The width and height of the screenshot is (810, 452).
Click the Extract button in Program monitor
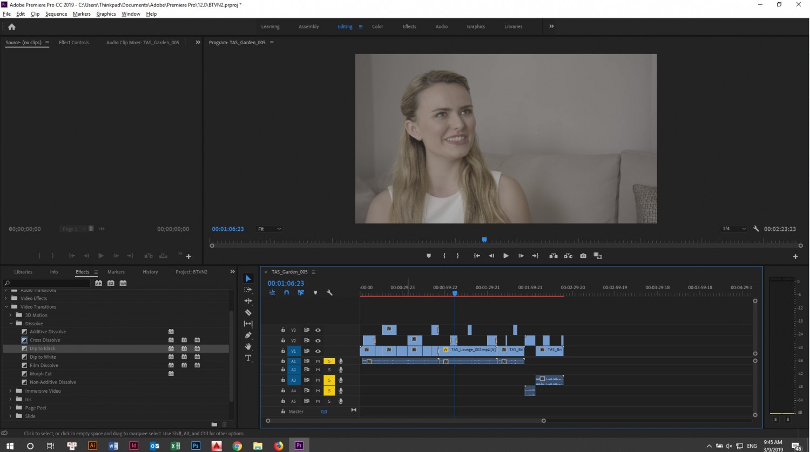coord(568,256)
